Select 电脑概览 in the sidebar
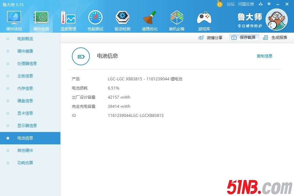This screenshot has height=196, width=294. tap(25, 39)
